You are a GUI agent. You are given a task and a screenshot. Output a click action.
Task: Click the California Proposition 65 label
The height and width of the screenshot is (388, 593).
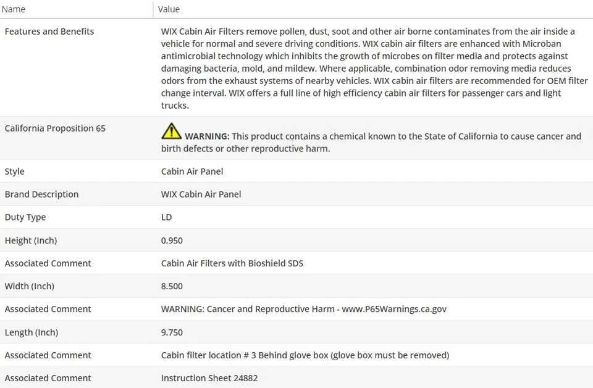(55, 129)
